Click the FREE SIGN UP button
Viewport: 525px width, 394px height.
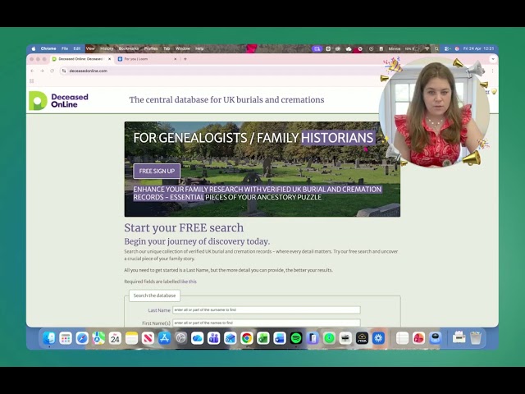(157, 172)
